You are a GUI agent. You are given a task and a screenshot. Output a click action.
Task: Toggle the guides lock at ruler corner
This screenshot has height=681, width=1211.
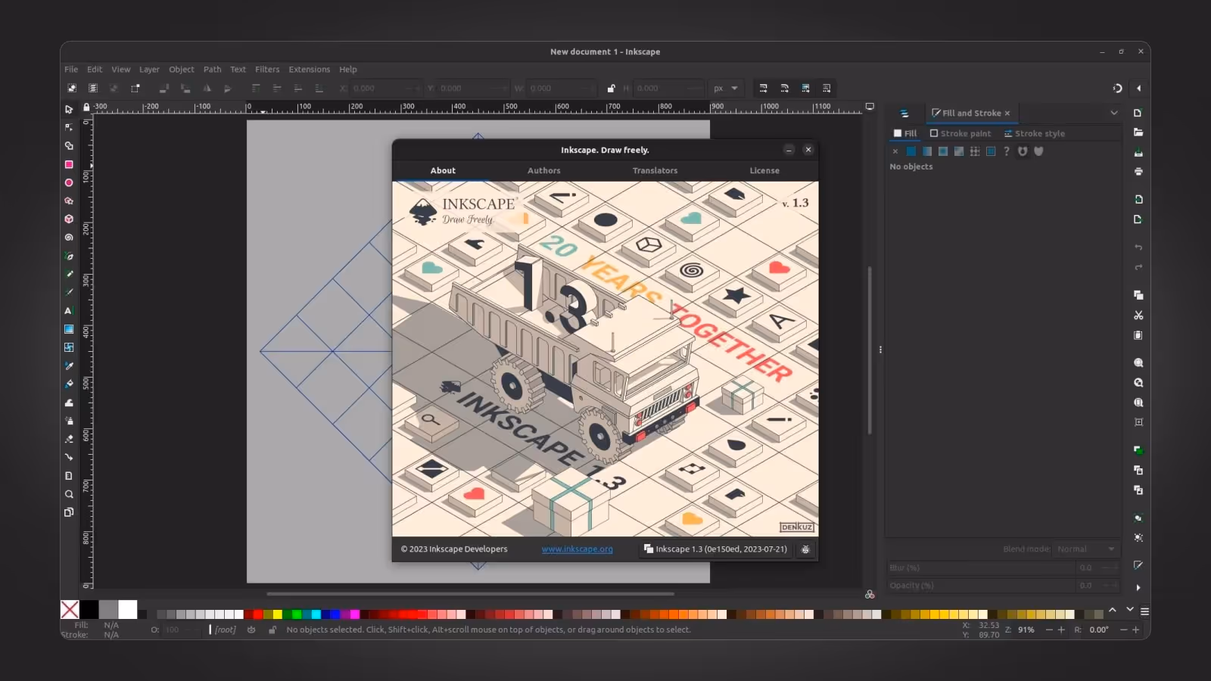(x=86, y=108)
